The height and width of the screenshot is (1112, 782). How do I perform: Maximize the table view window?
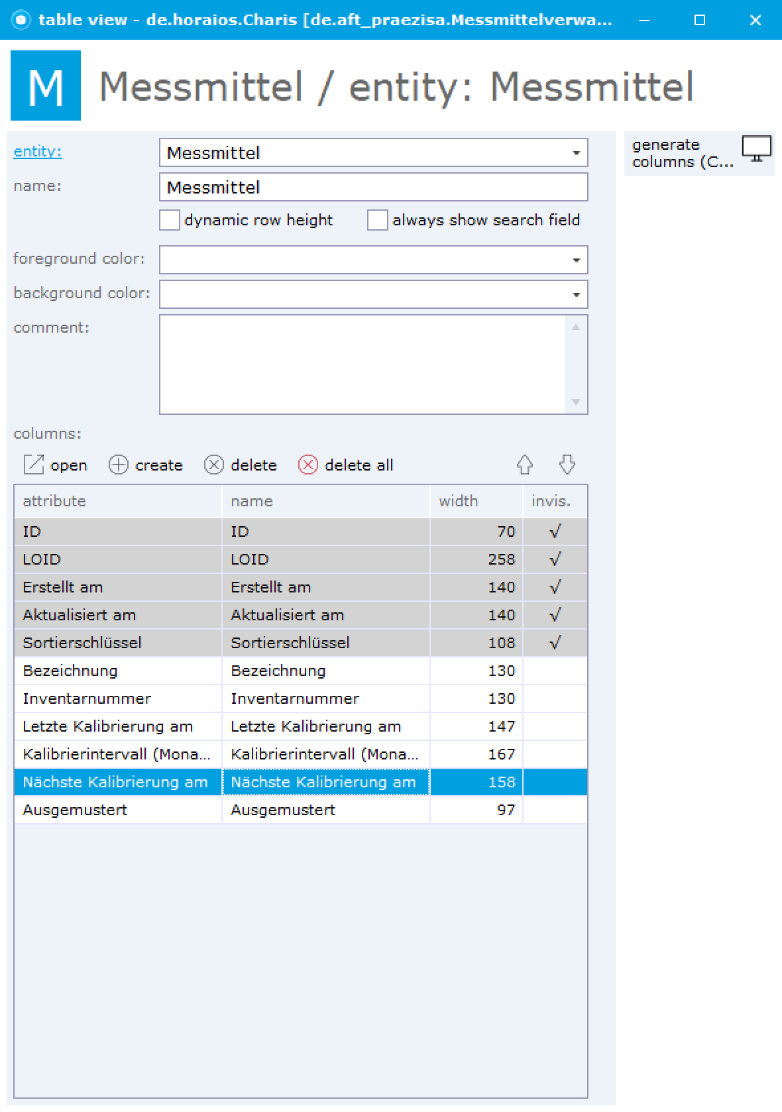click(x=700, y=20)
